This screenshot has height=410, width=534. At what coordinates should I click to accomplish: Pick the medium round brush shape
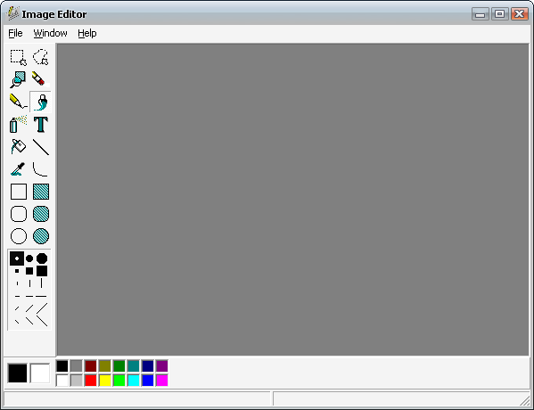point(29,258)
